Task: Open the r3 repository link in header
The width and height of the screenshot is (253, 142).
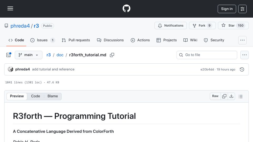Action: pyautogui.click(x=36, y=26)
